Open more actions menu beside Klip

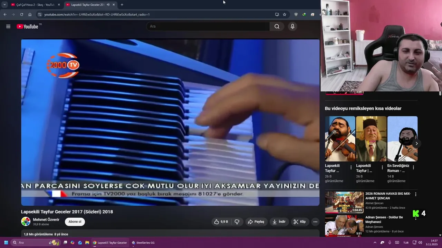pyautogui.click(x=315, y=222)
